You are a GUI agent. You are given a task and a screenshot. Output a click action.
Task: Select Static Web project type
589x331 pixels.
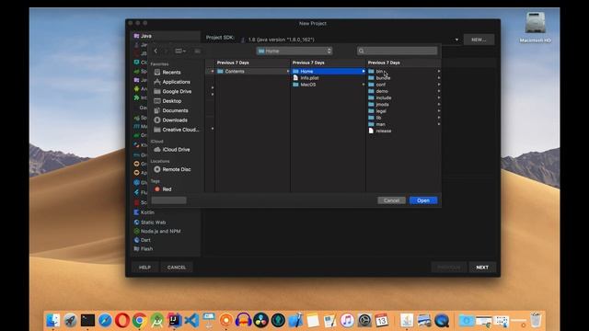click(x=150, y=223)
